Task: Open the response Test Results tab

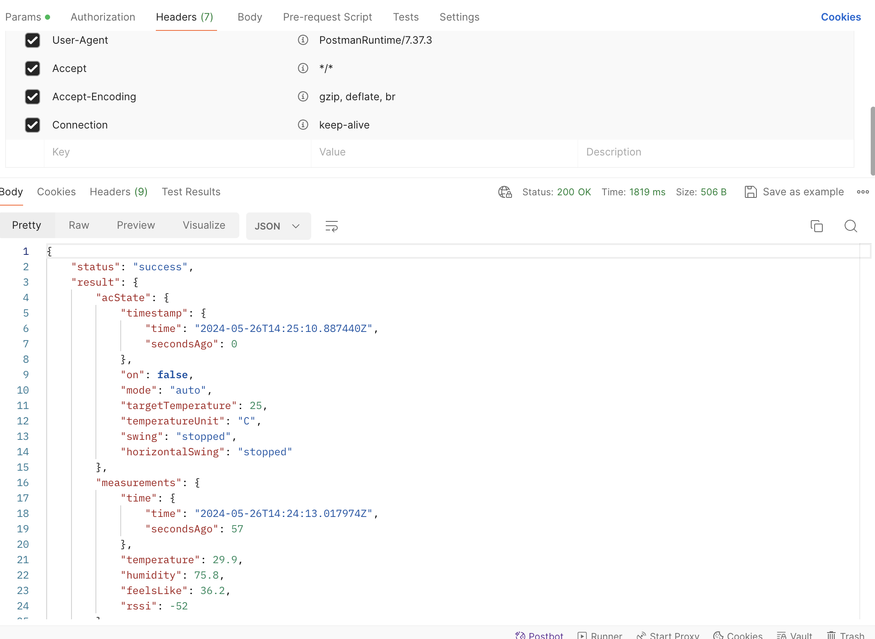Action: click(x=191, y=192)
